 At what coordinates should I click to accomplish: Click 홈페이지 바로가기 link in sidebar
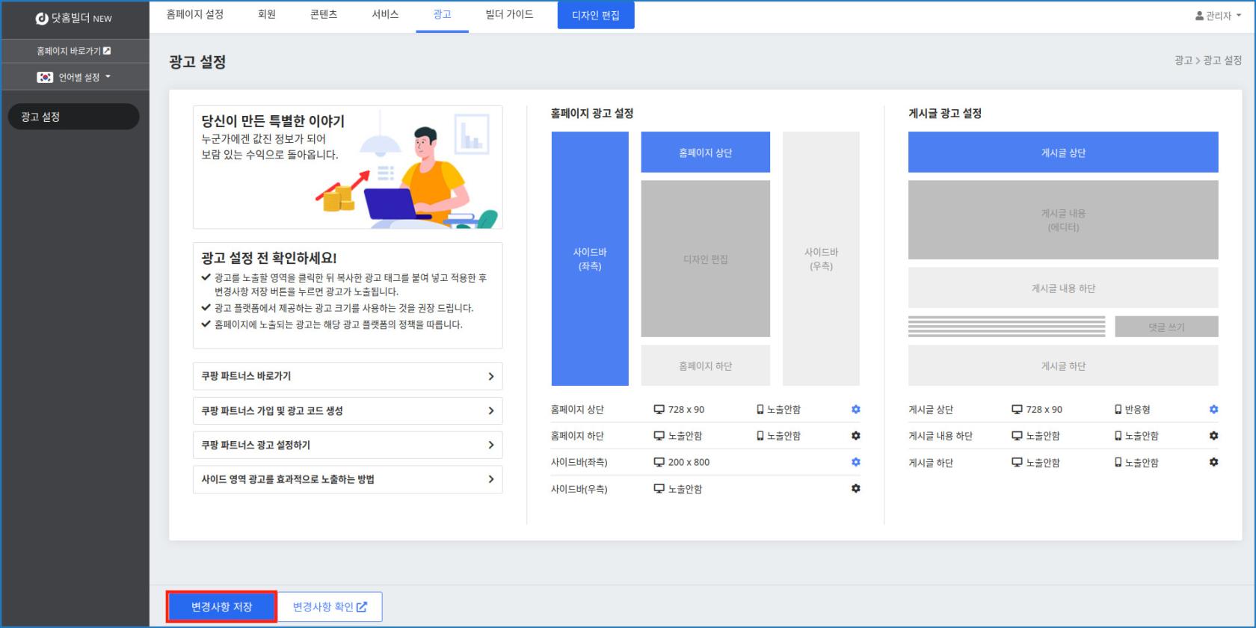pyautogui.click(x=73, y=51)
